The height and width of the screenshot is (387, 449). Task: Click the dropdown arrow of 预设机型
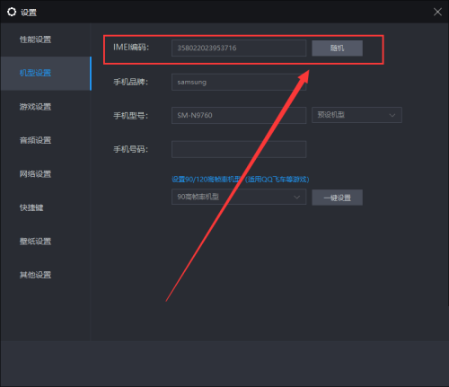click(x=392, y=115)
